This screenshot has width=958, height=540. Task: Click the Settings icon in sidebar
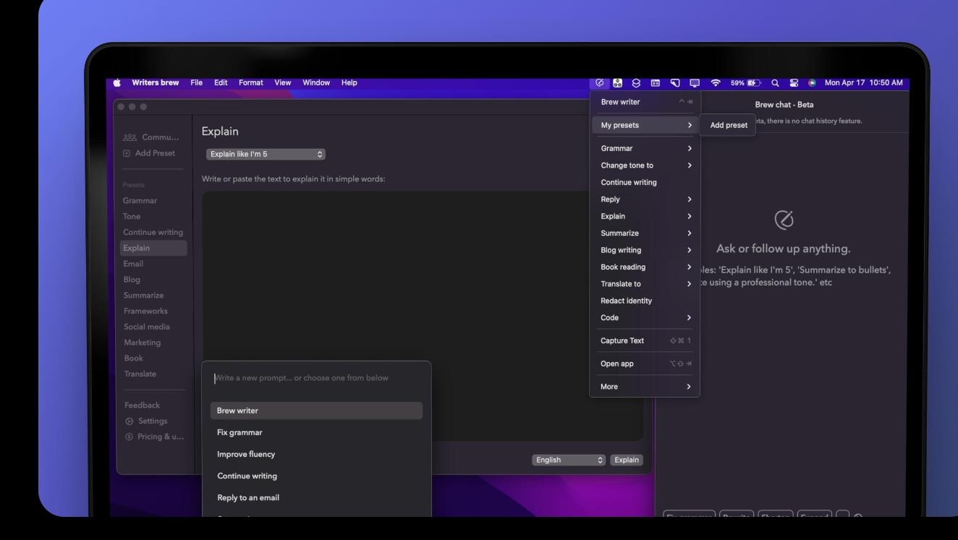tap(128, 421)
